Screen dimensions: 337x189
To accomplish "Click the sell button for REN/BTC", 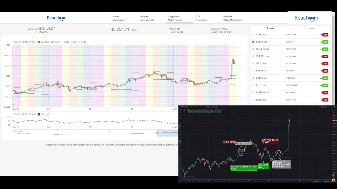I will (x=325, y=100).
